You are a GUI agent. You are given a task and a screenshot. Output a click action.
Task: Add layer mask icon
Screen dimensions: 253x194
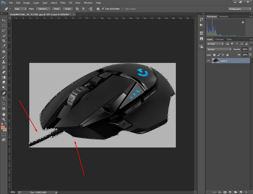coord(225,192)
